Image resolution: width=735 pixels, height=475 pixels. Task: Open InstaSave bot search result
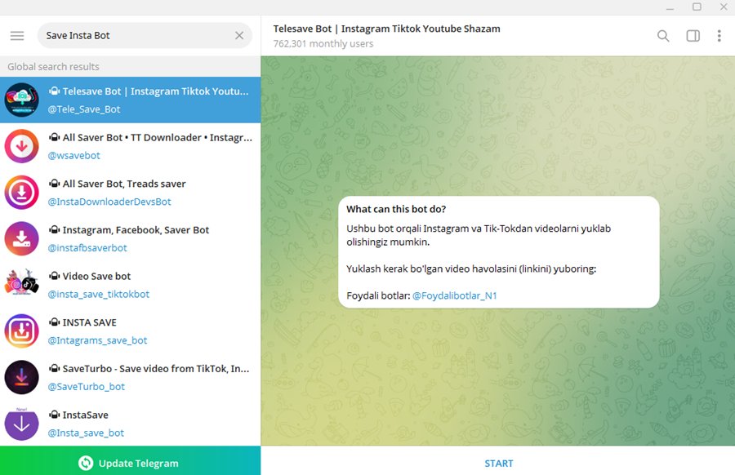(x=131, y=423)
